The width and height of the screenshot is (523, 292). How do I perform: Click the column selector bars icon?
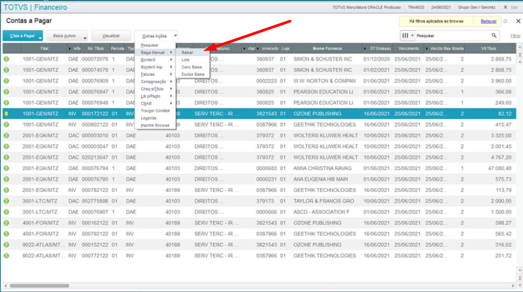405,36
